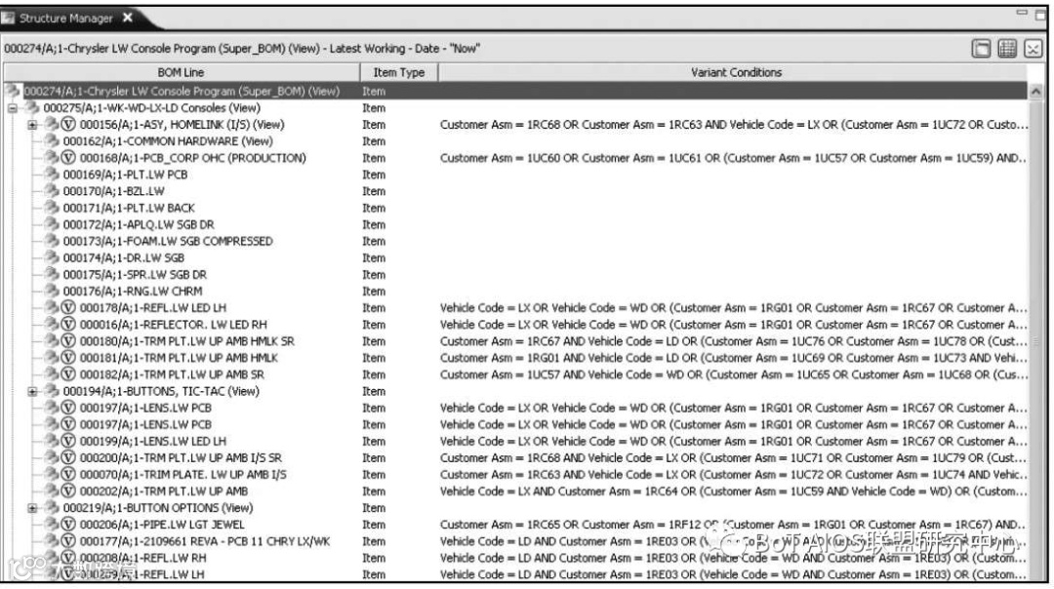Expand the 000219 BUTTON OPTIONS node
The image size is (1054, 589).
(x=31, y=508)
